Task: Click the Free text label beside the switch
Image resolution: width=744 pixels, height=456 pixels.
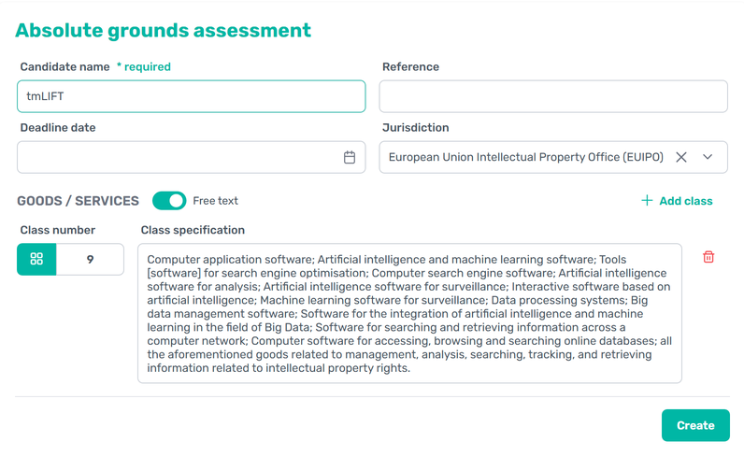Action: (x=215, y=201)
